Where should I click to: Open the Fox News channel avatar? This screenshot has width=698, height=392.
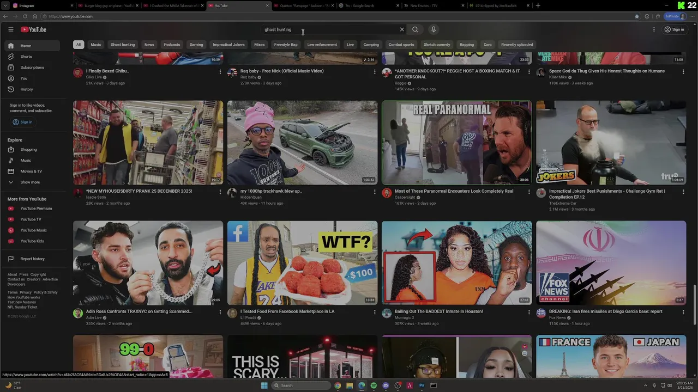point(541,313)
